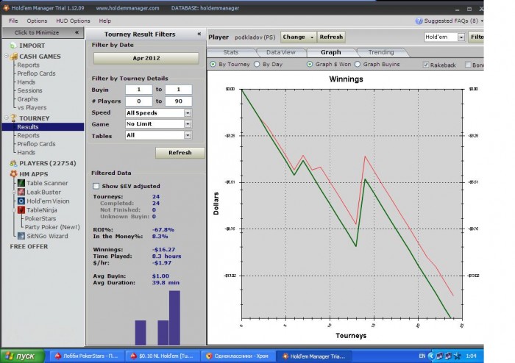Click the Filters button at top right
Viewport: 515px width, 363px height.
(476, 37)
